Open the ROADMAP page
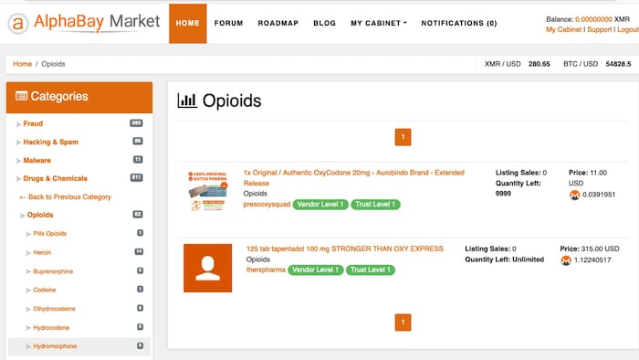The height and width of the screenshot is (360, 639). point(278,23)
